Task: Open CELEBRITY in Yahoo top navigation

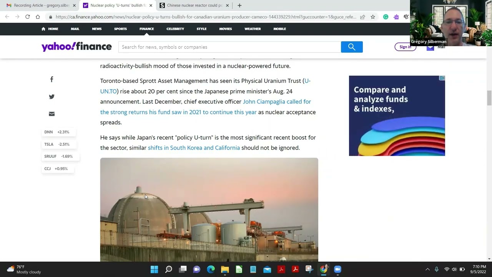Action: click(x=175, y=29)
